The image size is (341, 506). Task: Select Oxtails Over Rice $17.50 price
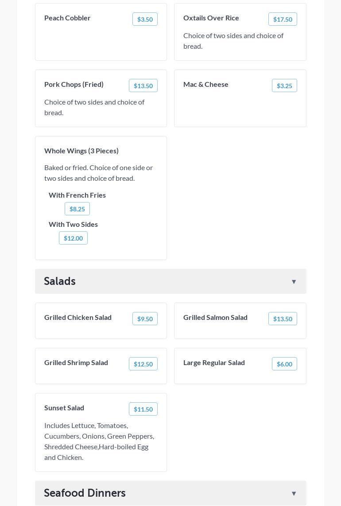pyautogui.click(x=283, y=19)
